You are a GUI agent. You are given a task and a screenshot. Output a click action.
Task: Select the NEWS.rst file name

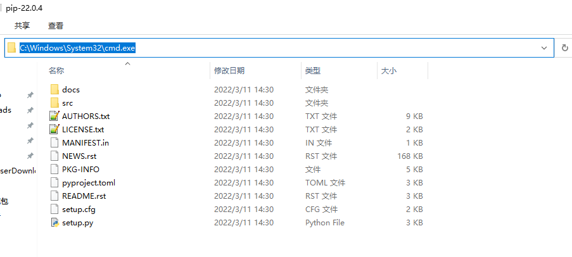point(79,156)
